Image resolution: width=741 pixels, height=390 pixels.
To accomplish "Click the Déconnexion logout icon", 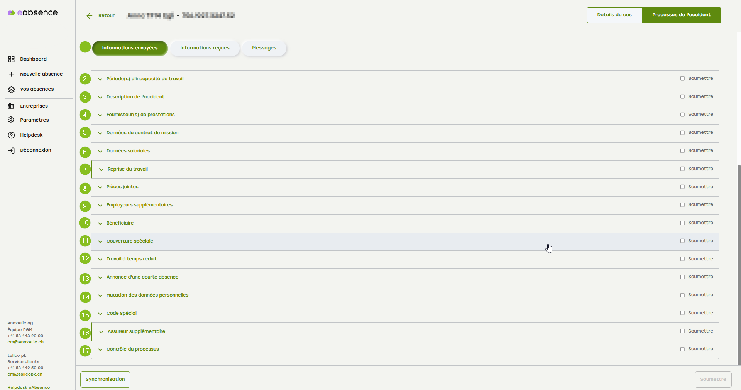I will (11, 150).
